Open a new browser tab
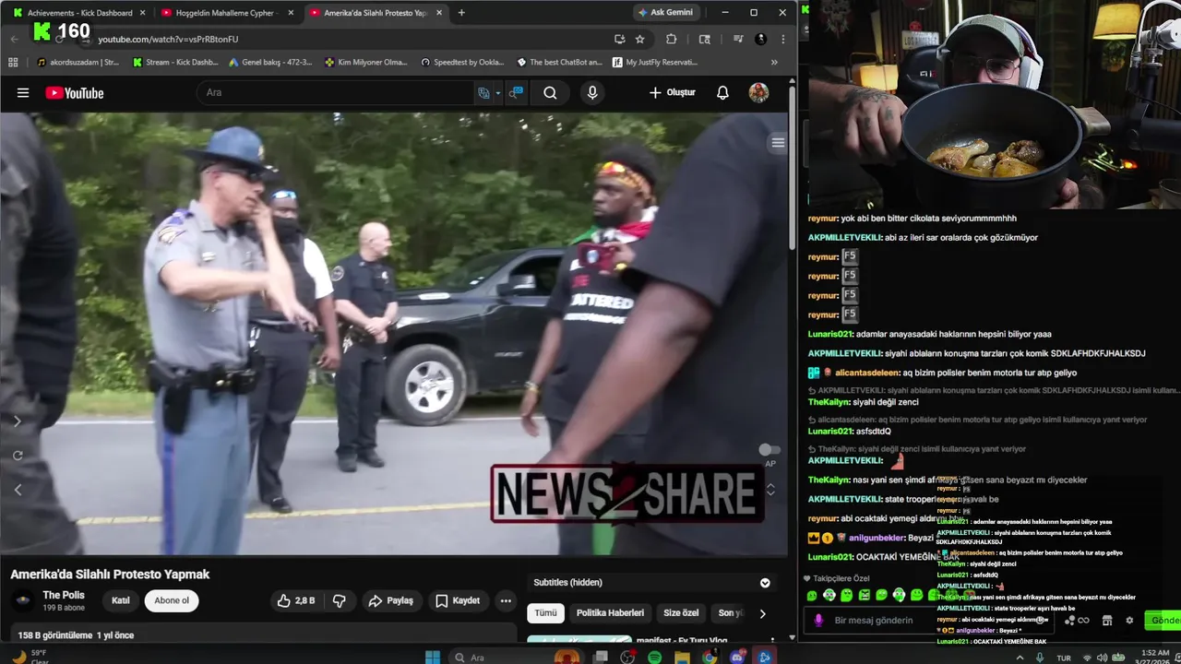 pyautogui.click(x=461, y=13)
